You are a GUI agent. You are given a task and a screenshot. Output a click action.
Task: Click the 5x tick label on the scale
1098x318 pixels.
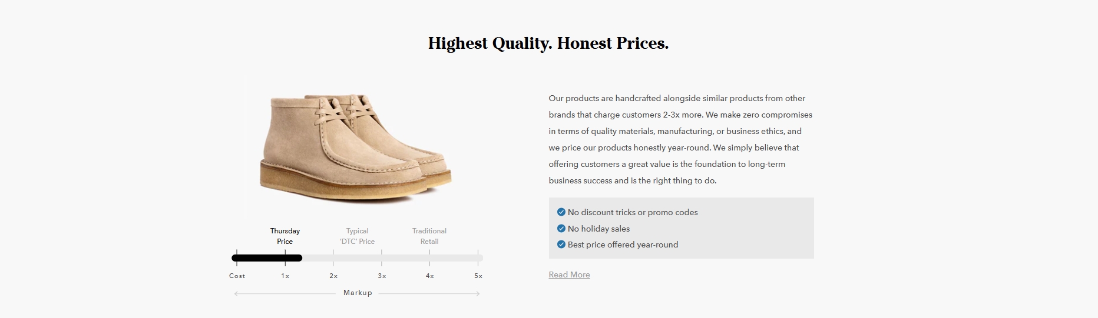point(478,276)
